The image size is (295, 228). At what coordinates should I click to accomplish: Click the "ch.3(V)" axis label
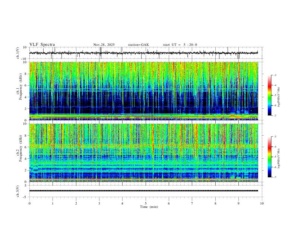tap(18, 191)
